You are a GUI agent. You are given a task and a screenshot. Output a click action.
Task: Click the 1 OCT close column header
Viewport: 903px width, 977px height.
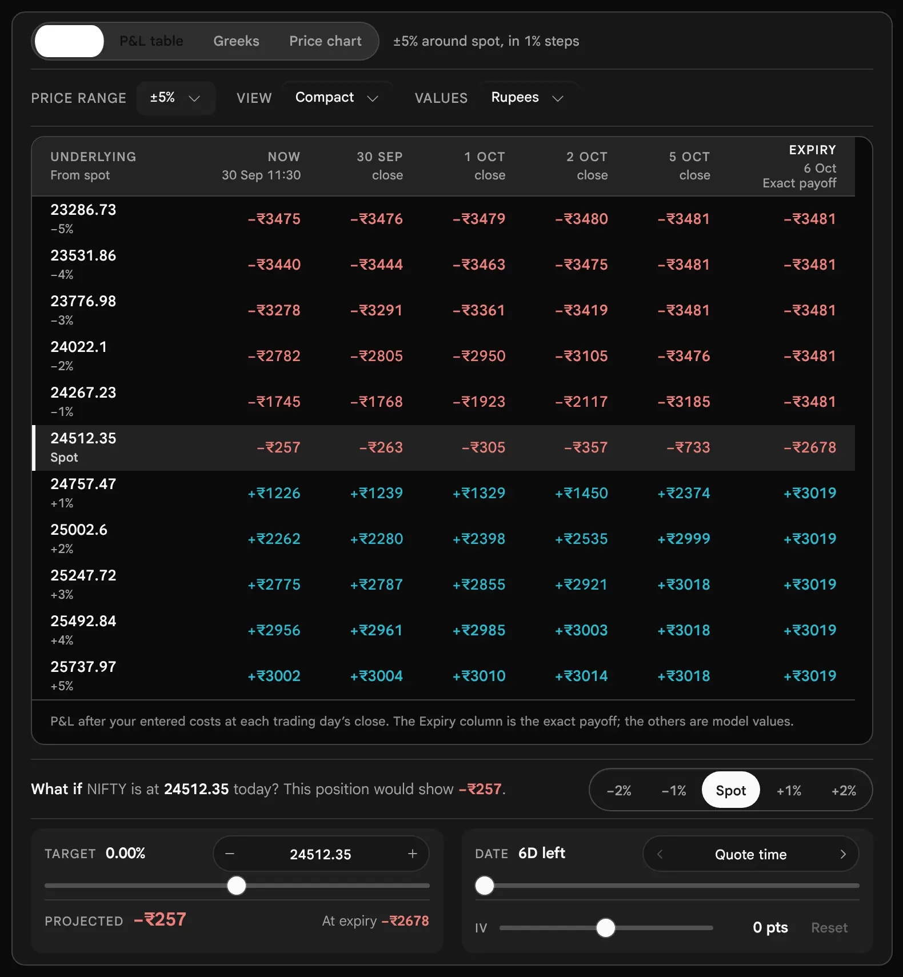tap(484, 166)
